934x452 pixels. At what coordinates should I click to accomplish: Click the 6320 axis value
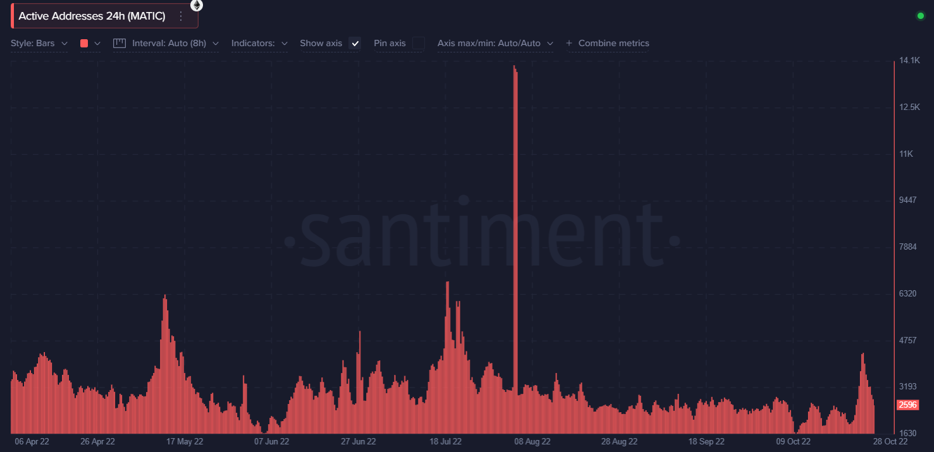click(x=908, y=294)
